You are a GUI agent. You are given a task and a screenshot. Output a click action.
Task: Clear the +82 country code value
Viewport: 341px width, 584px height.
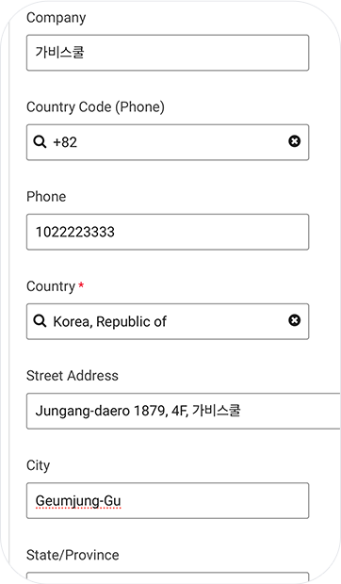coord(295,141)
